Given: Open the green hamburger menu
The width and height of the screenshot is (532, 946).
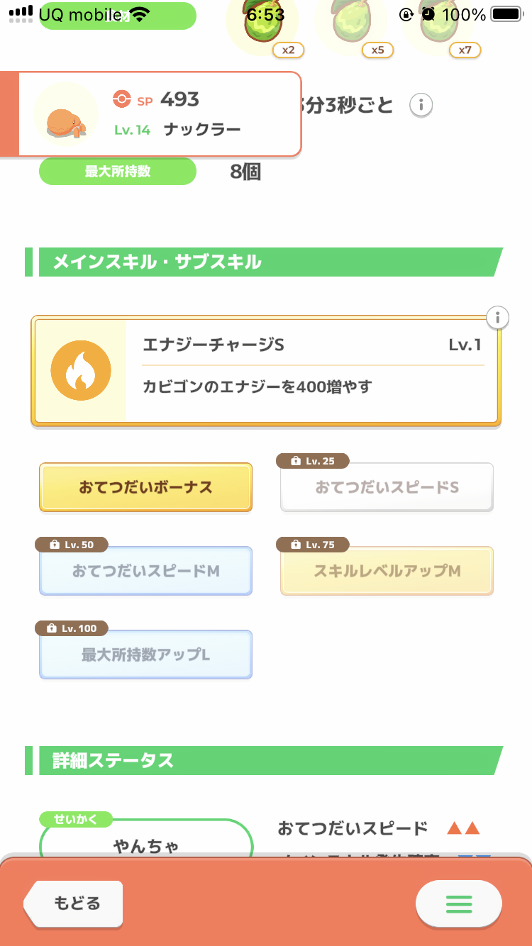Looking at the screenshot, I should [458, 904].
